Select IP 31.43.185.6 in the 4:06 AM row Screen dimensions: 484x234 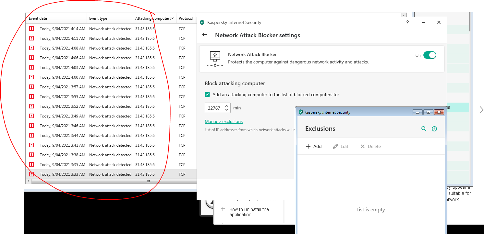pos(145,58)
